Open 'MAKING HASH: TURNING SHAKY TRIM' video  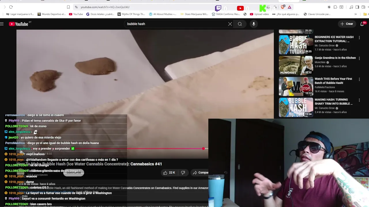pyautogui.click(x=334, y=101)
